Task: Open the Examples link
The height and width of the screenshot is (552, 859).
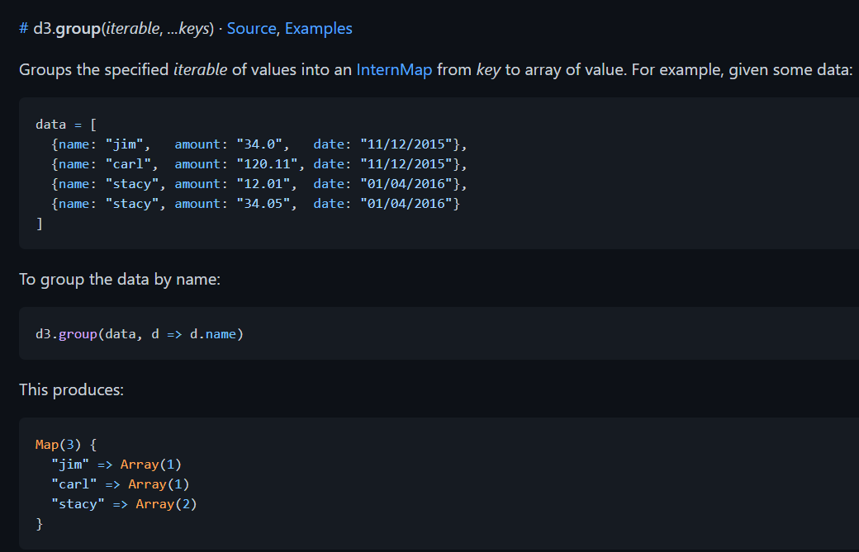Action: click(x=318, y=29)
